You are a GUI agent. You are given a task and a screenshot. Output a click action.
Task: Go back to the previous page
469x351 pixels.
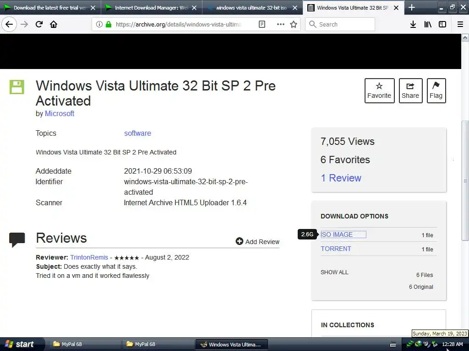pyautogui.click(x=9, y=24)
